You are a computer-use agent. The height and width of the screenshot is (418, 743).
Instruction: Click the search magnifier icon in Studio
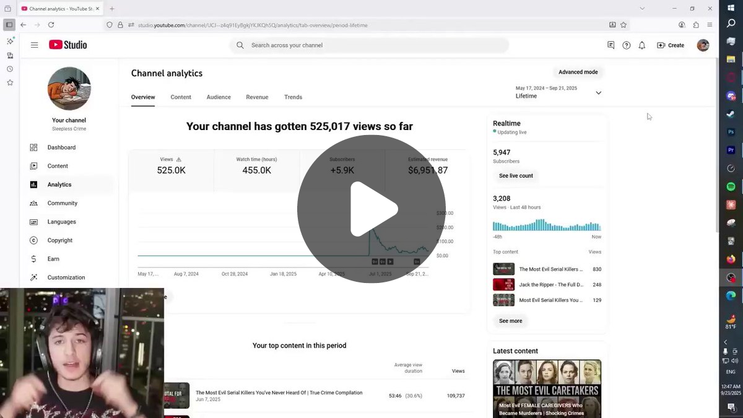pos(240,45)
